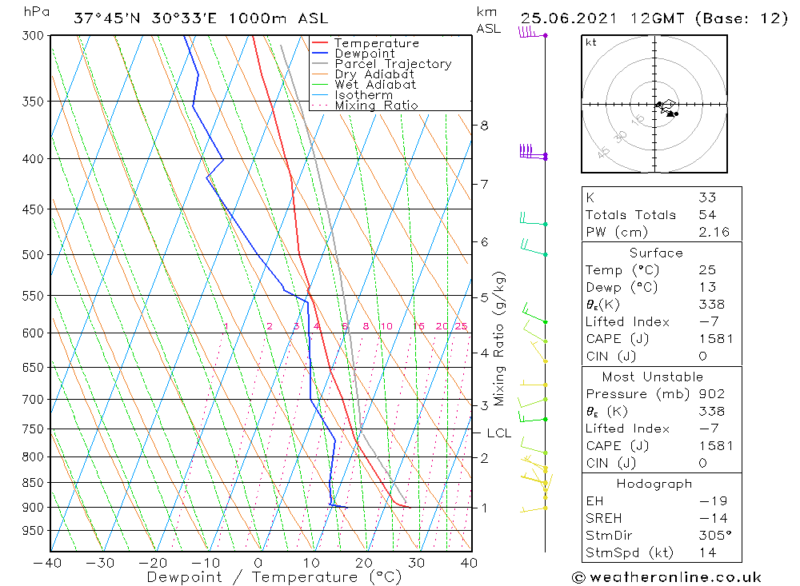Screen dimensions: 800x586
Task: Click the kt label in hodograph
Action: (591, 42)
